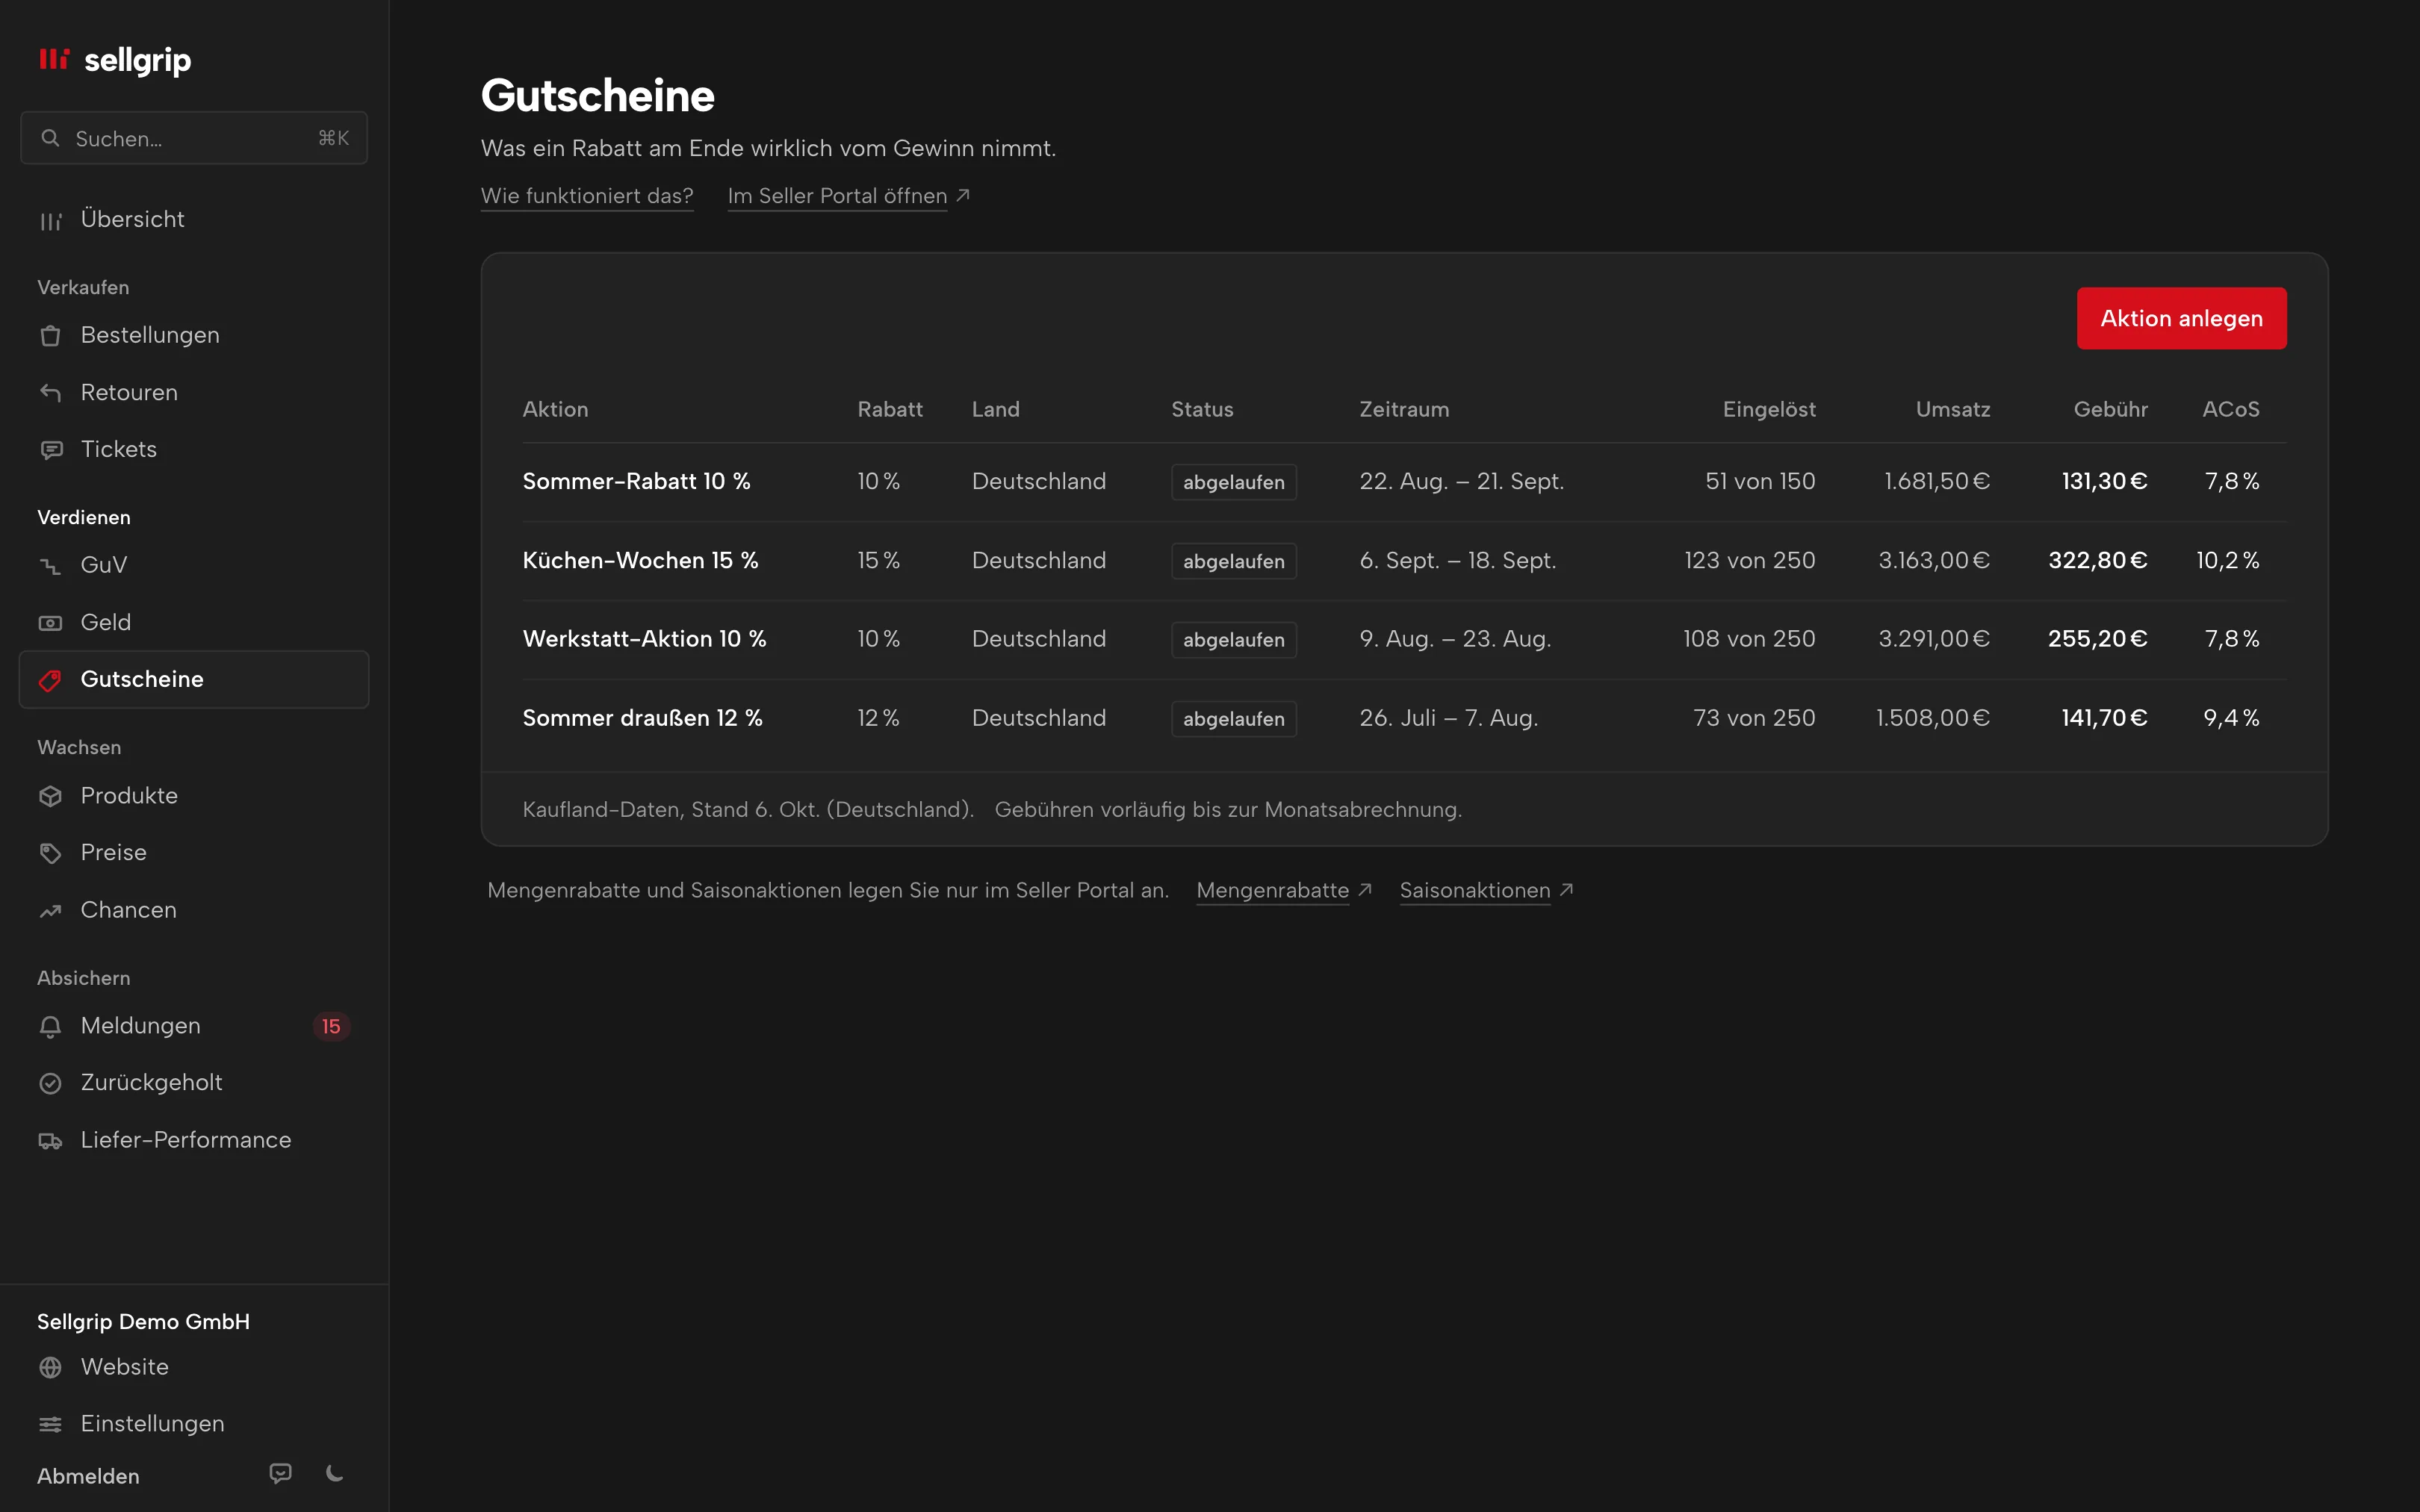
Task: Open Geld via banknote icon
Action: 50,623
